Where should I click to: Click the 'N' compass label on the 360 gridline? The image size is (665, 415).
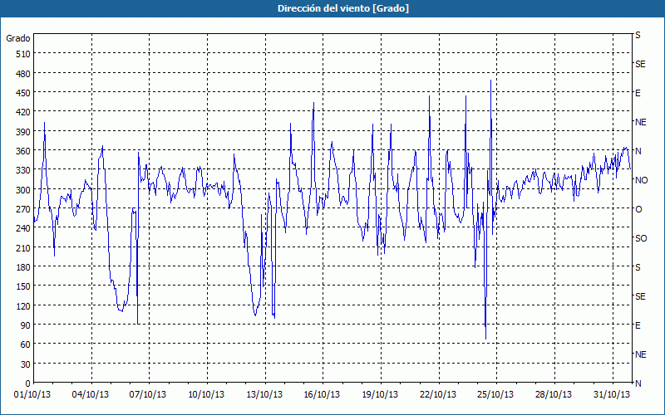click(638, 151)
